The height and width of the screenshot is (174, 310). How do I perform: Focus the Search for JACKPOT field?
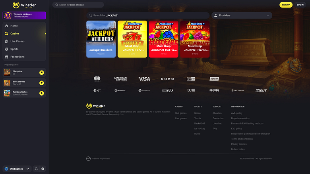point(148,15)
